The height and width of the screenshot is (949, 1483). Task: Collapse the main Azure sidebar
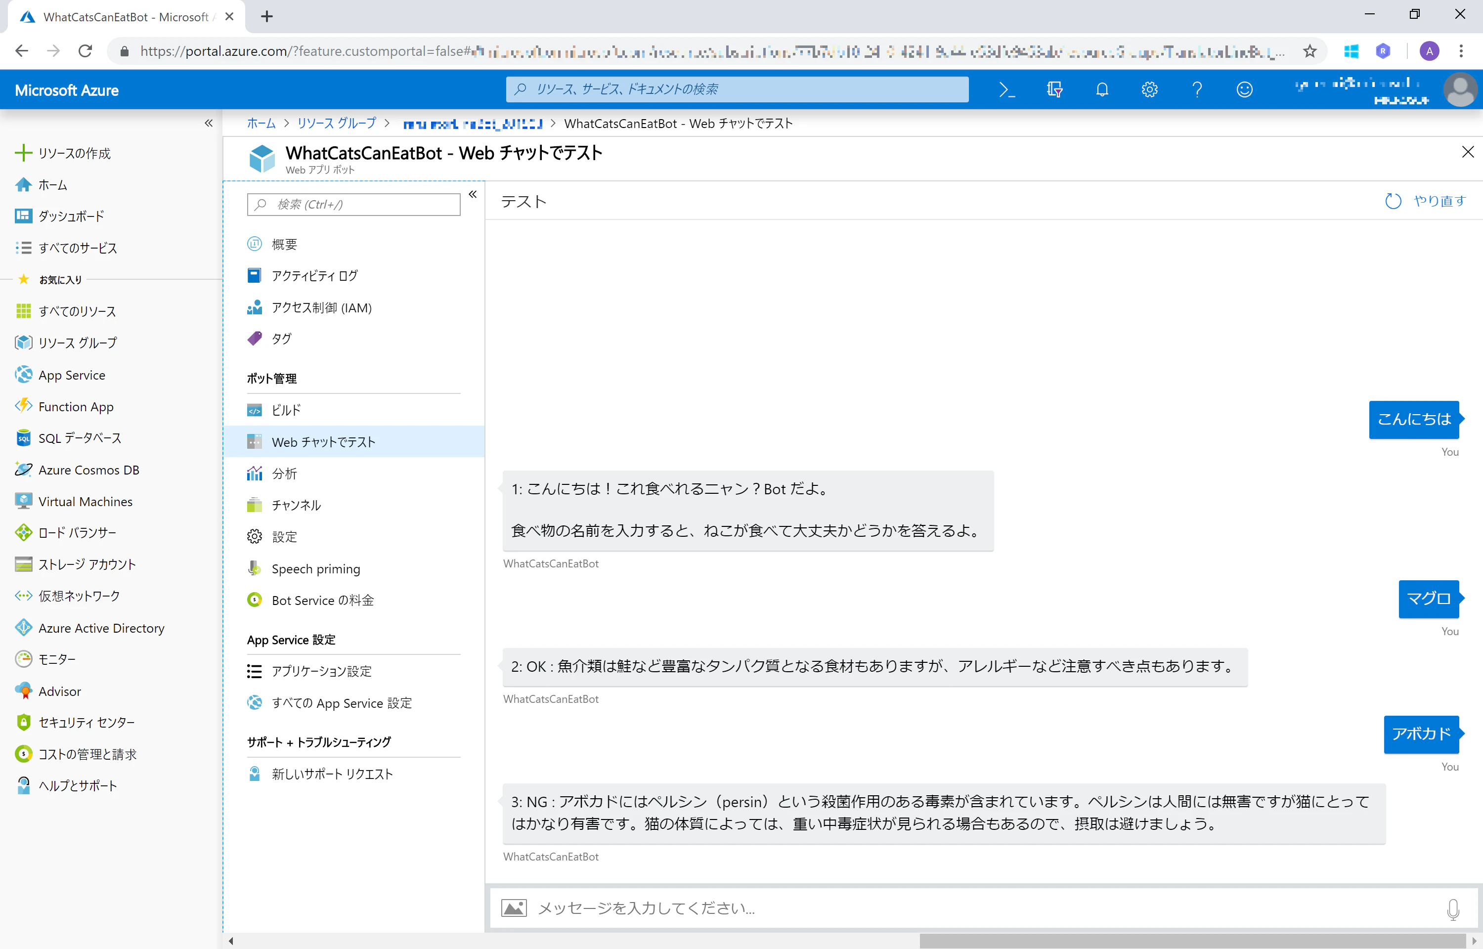(208, 123)
